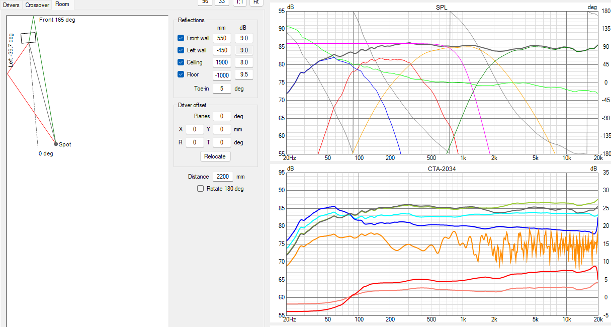Viewport: 611px width, 327px height.
Task: Click the driver offset R field
Action: tap(195, 142)
